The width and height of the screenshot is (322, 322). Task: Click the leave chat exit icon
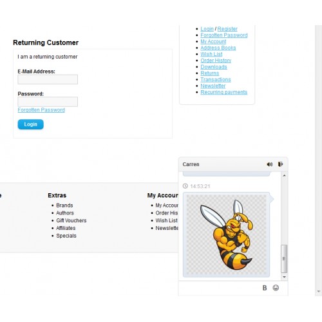[x=281, y=164]
